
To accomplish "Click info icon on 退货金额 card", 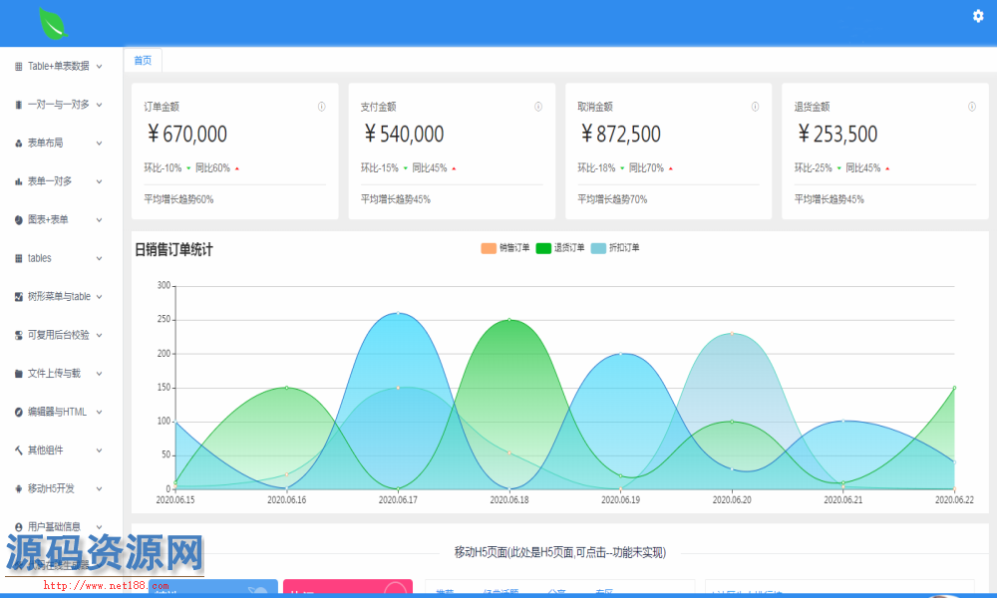I will pos(971,107).
